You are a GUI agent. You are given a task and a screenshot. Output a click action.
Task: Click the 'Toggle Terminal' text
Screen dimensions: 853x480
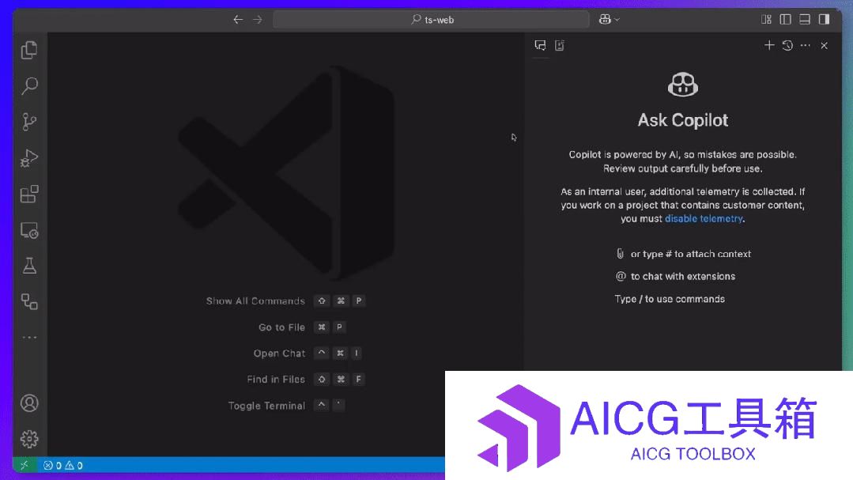266,406
